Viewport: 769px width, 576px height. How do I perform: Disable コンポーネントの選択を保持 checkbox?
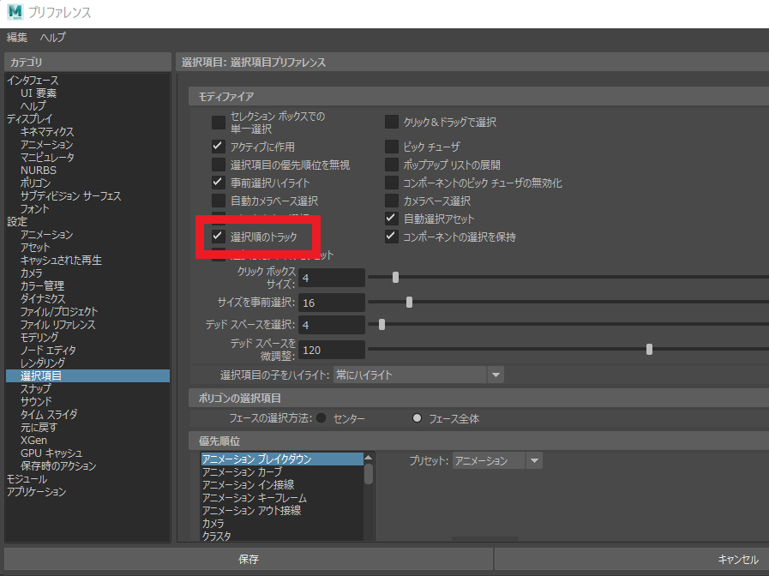[x=392, y=237]
